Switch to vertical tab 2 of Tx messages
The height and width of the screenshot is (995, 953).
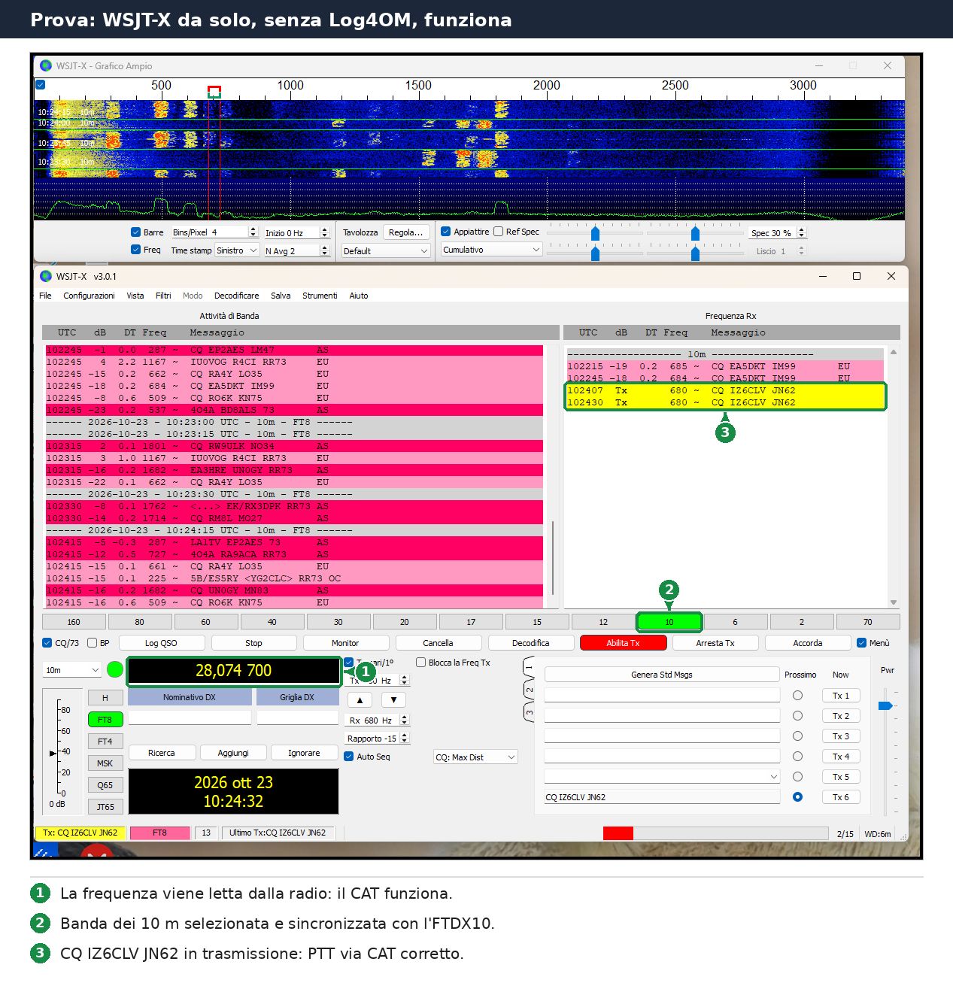529,690
